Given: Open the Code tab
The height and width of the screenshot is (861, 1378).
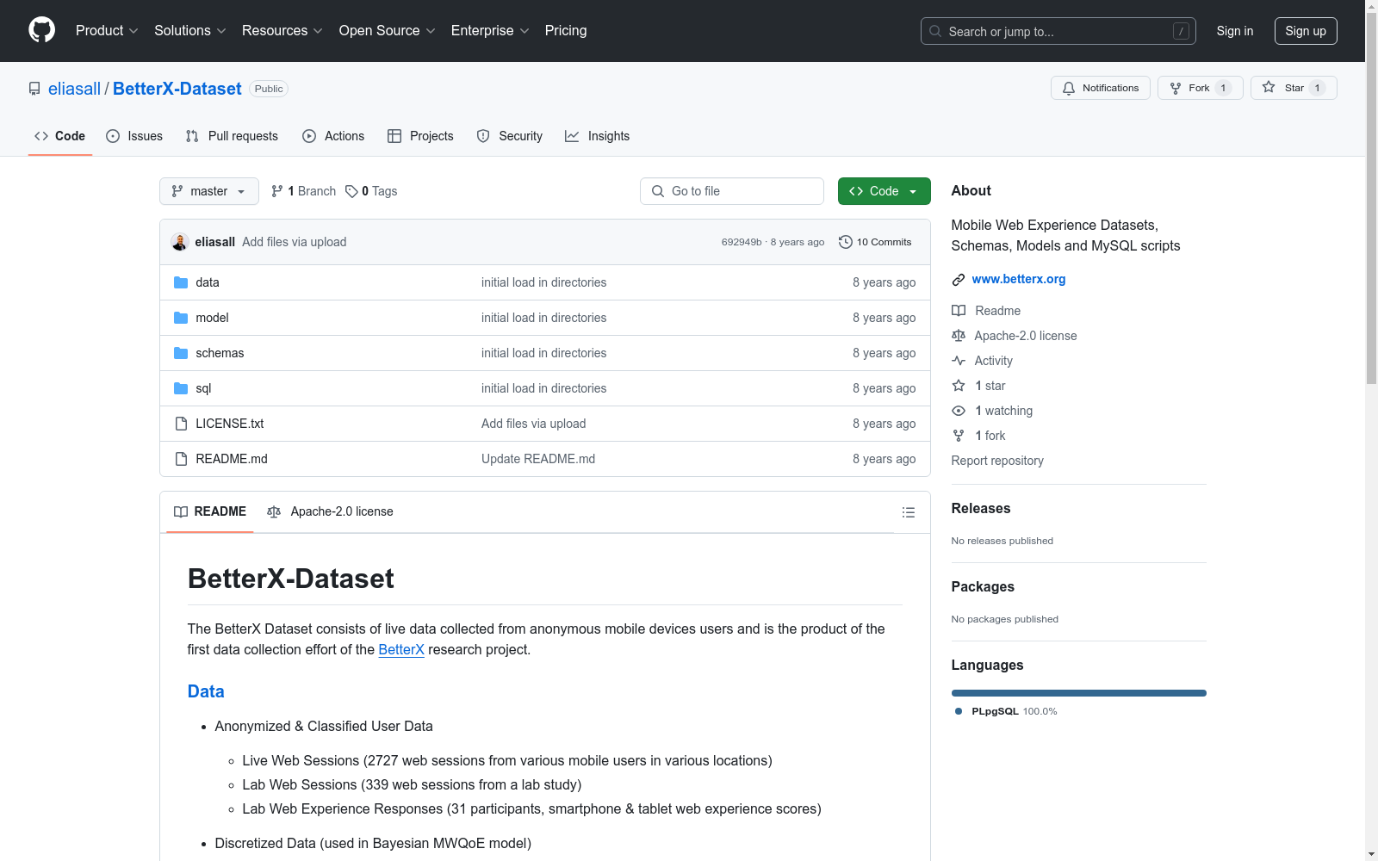Looking at the screenshot, I should [x=60, y=136].
